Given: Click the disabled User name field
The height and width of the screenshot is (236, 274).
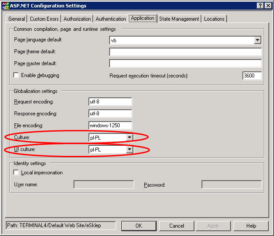Looking at the screenshot, I should pos(104,184).
